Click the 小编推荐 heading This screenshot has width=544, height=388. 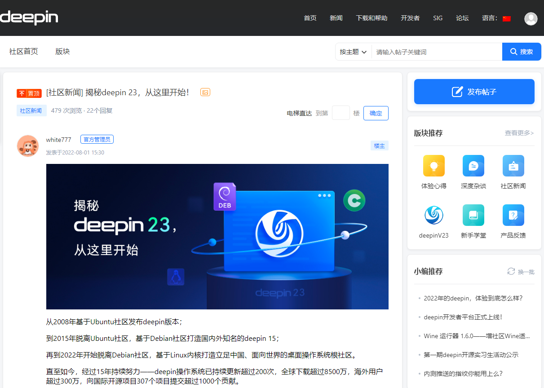pos(428,271)
